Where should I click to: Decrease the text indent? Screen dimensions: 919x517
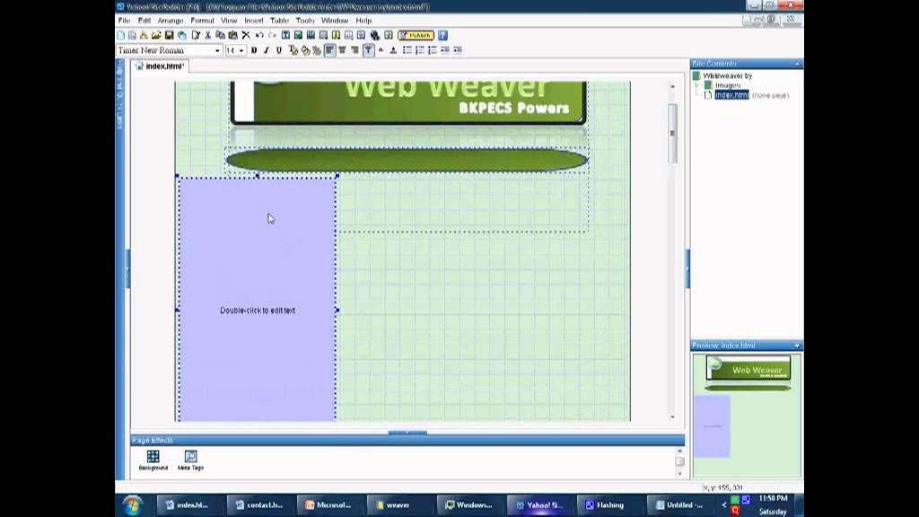click(x=445, y=50)
